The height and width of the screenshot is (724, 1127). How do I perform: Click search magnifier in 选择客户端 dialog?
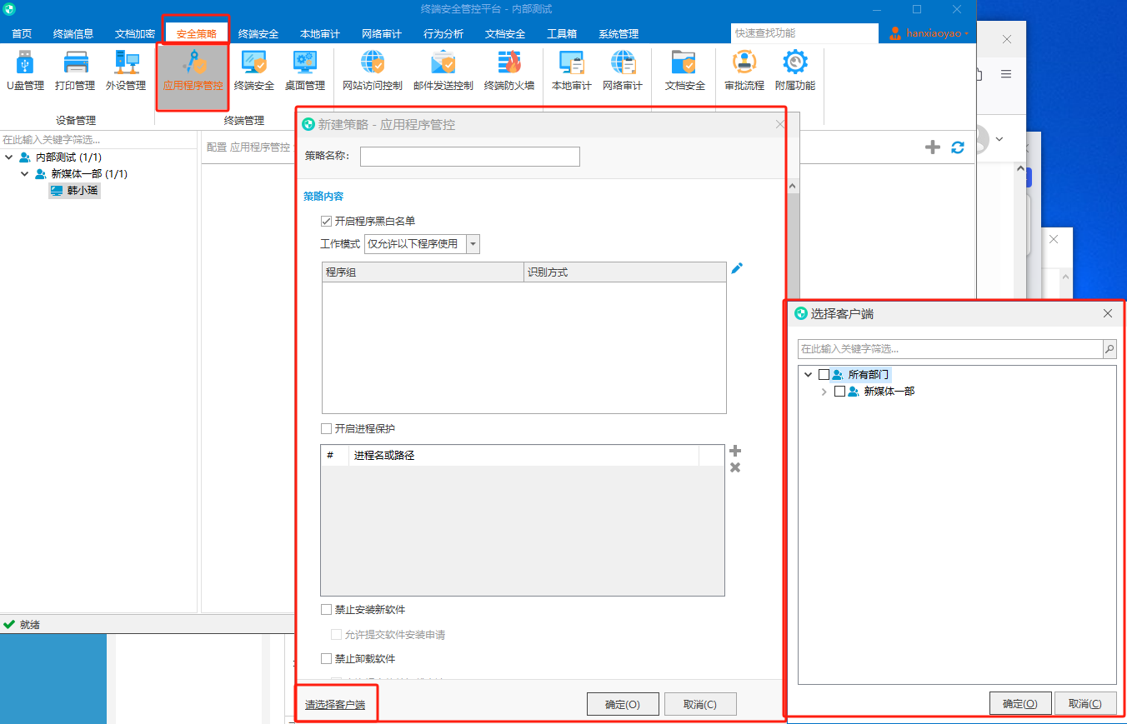[x=1109, y=349]
